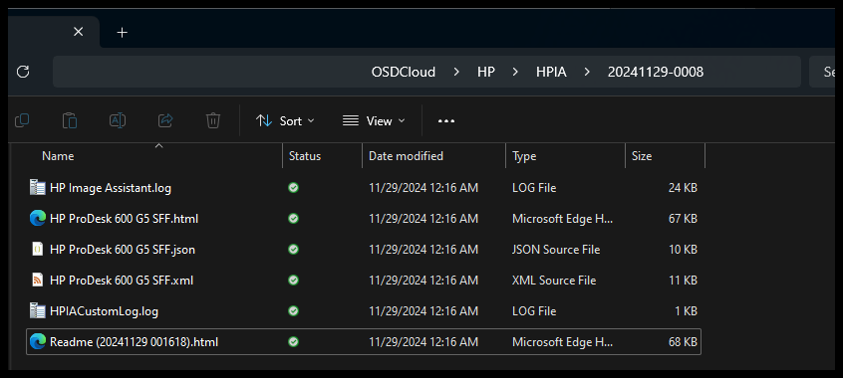Select HP ProDesk 600 G5 SFF.xml
The image size is (843, 378).
[122, 281]
